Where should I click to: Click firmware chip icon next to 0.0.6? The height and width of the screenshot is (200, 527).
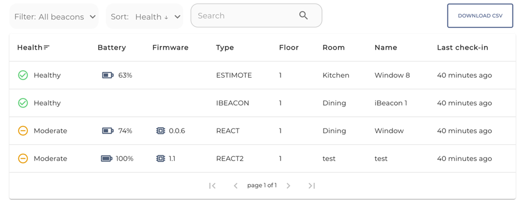click(x=161, y=131)
